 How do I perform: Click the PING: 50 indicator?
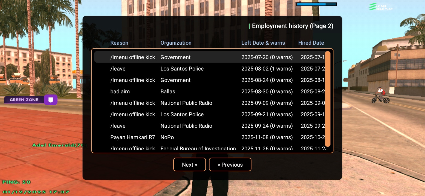[x=17, y=182]
